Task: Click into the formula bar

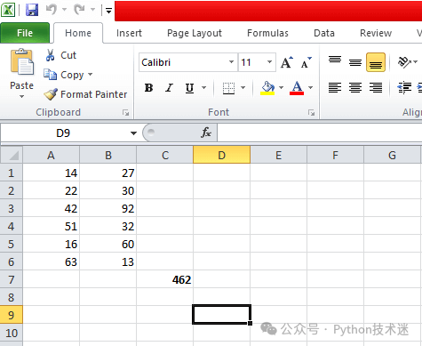Action: (320, 133)
